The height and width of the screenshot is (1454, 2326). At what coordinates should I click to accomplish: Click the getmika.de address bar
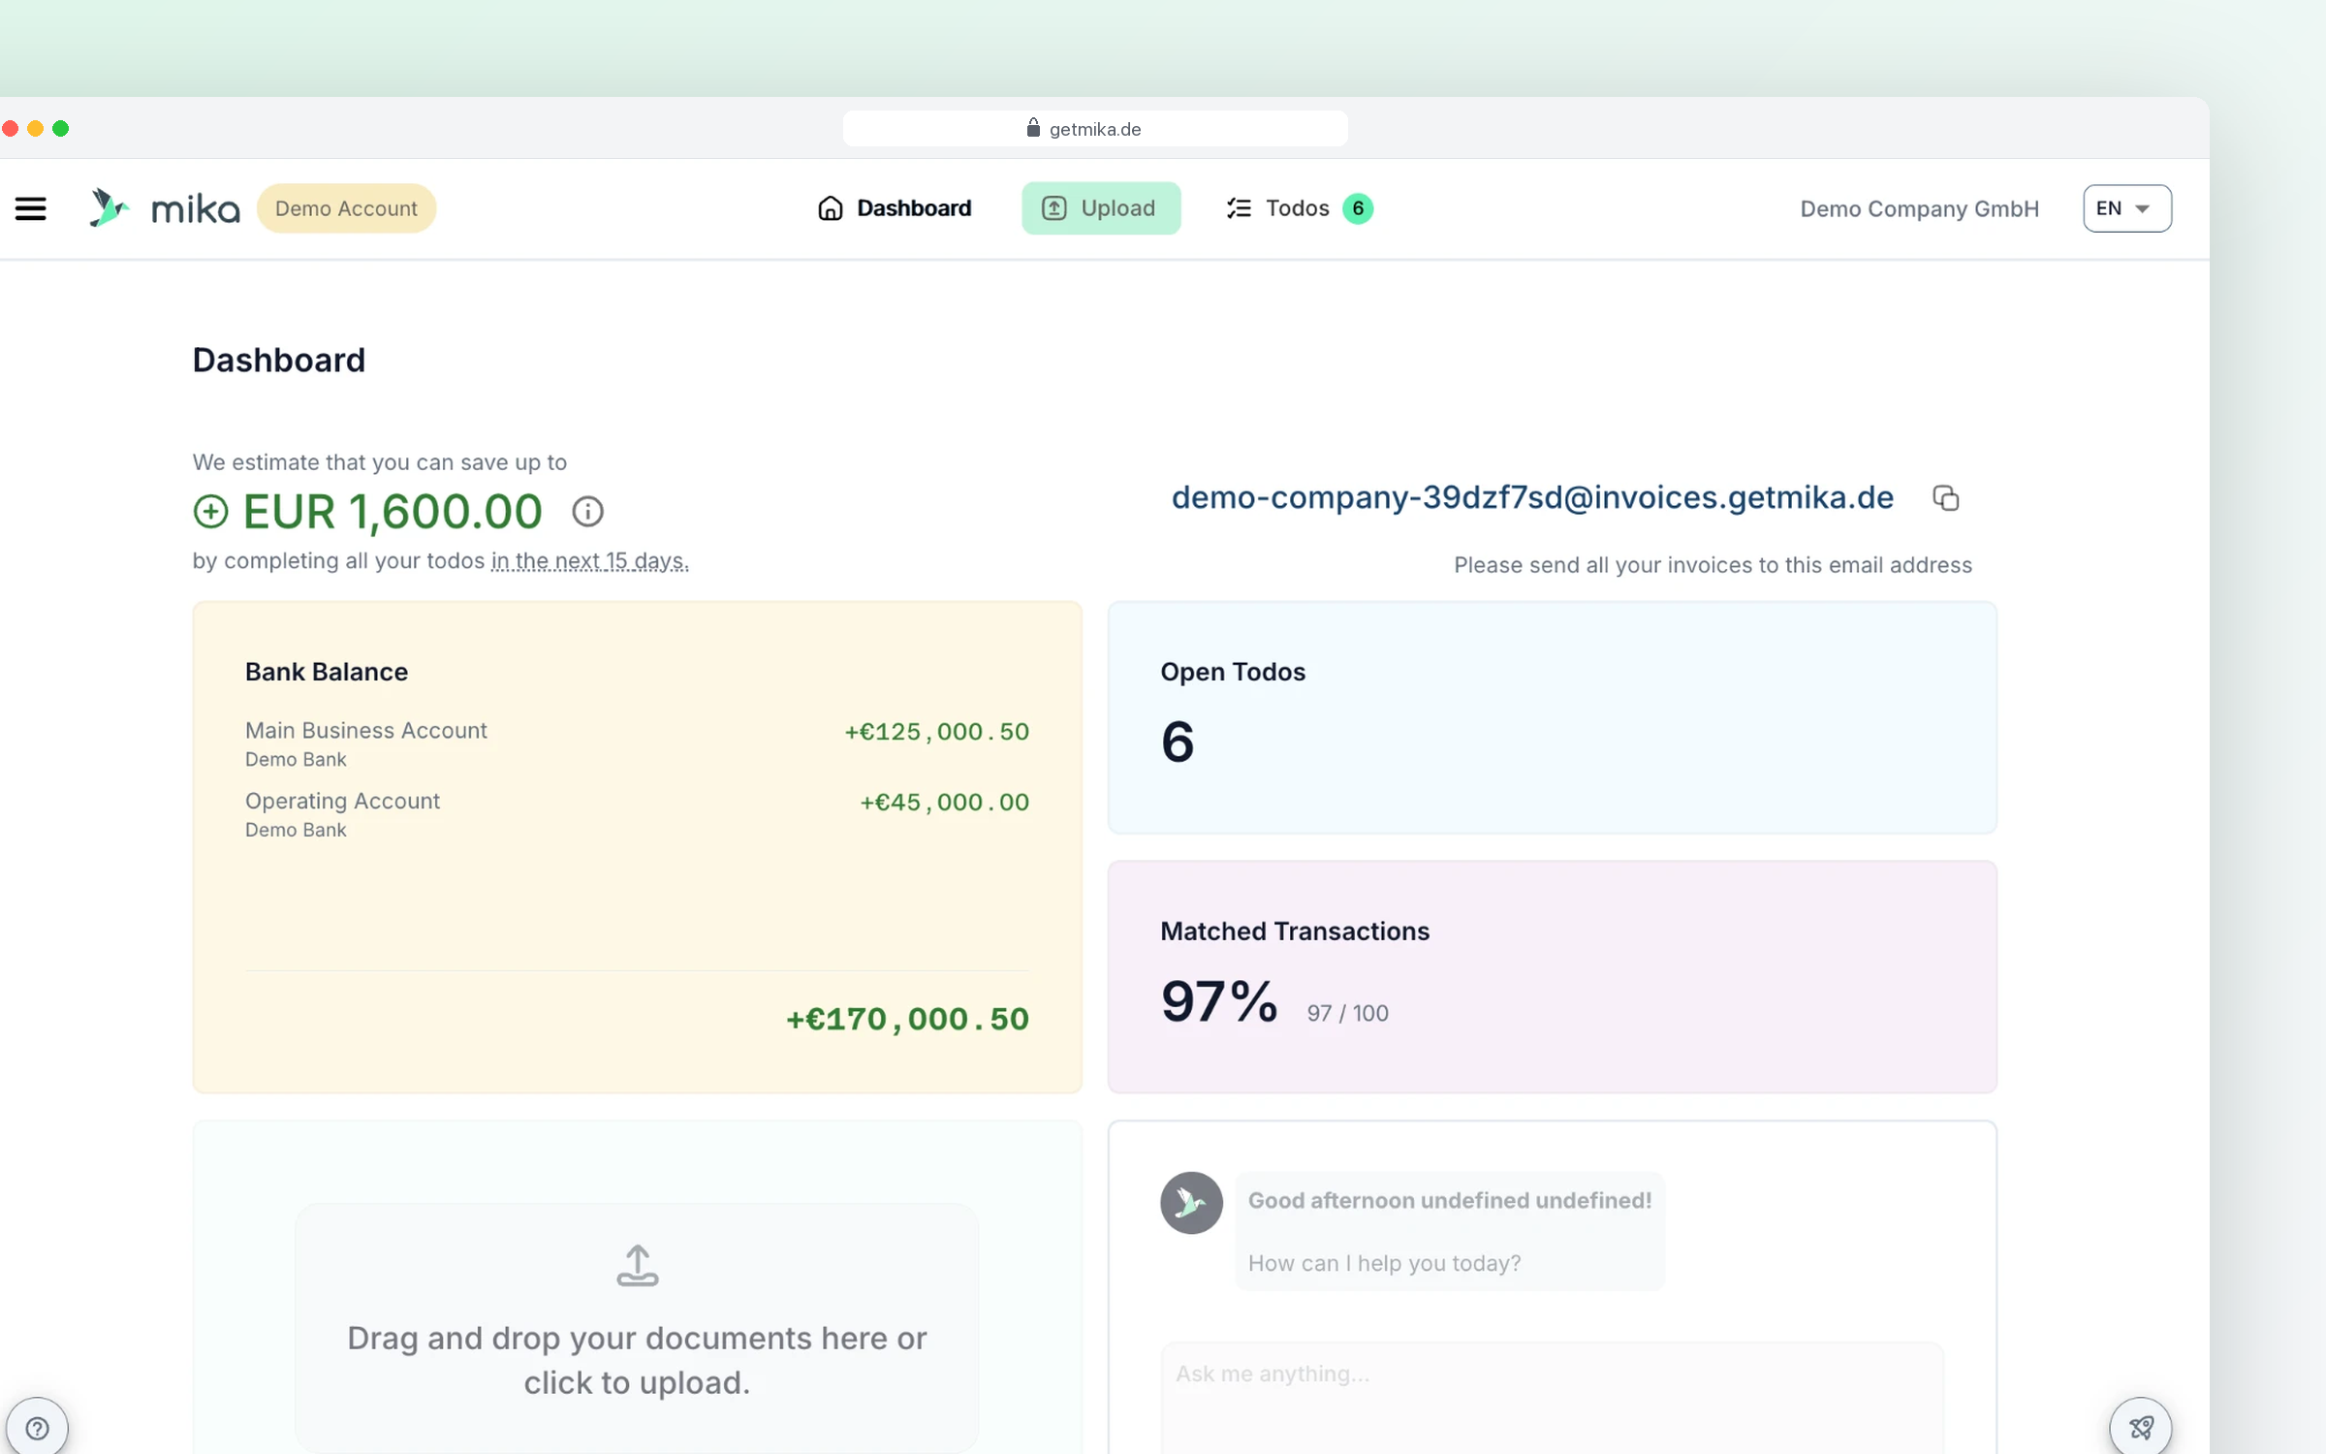[x=1095, y=128]
